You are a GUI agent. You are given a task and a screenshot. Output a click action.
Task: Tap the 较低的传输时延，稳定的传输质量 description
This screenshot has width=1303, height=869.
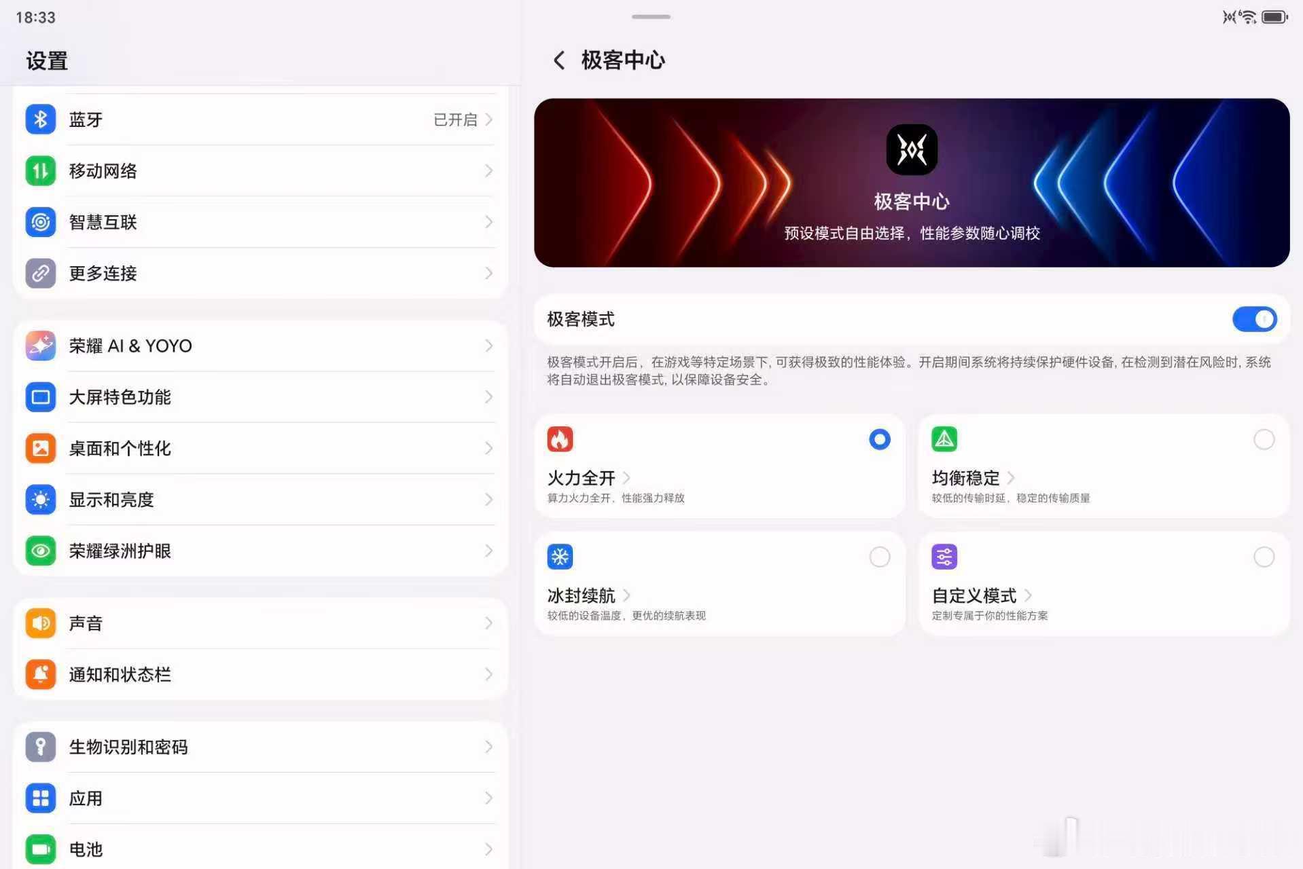point(1010,498)
